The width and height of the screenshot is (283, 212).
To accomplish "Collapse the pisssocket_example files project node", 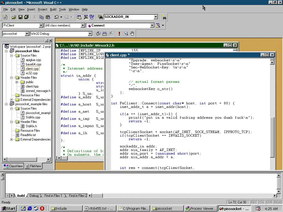I will point(6,104).
